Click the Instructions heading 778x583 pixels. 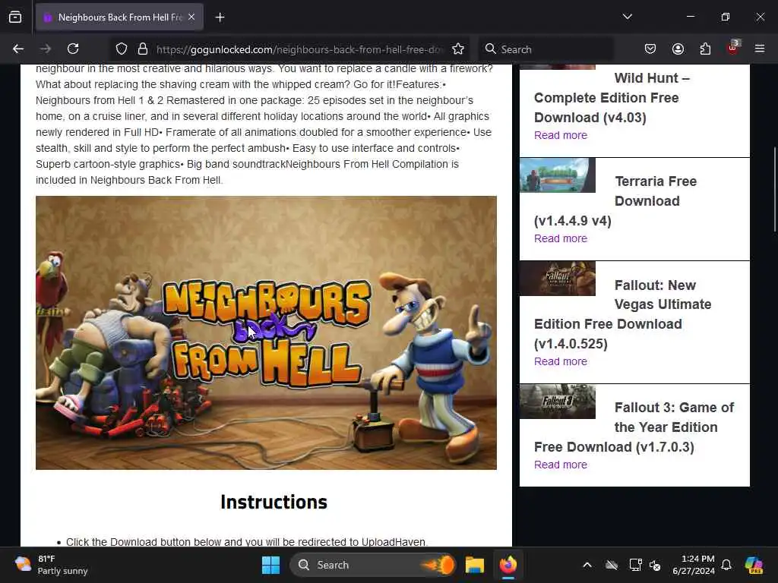pos(274,502)
